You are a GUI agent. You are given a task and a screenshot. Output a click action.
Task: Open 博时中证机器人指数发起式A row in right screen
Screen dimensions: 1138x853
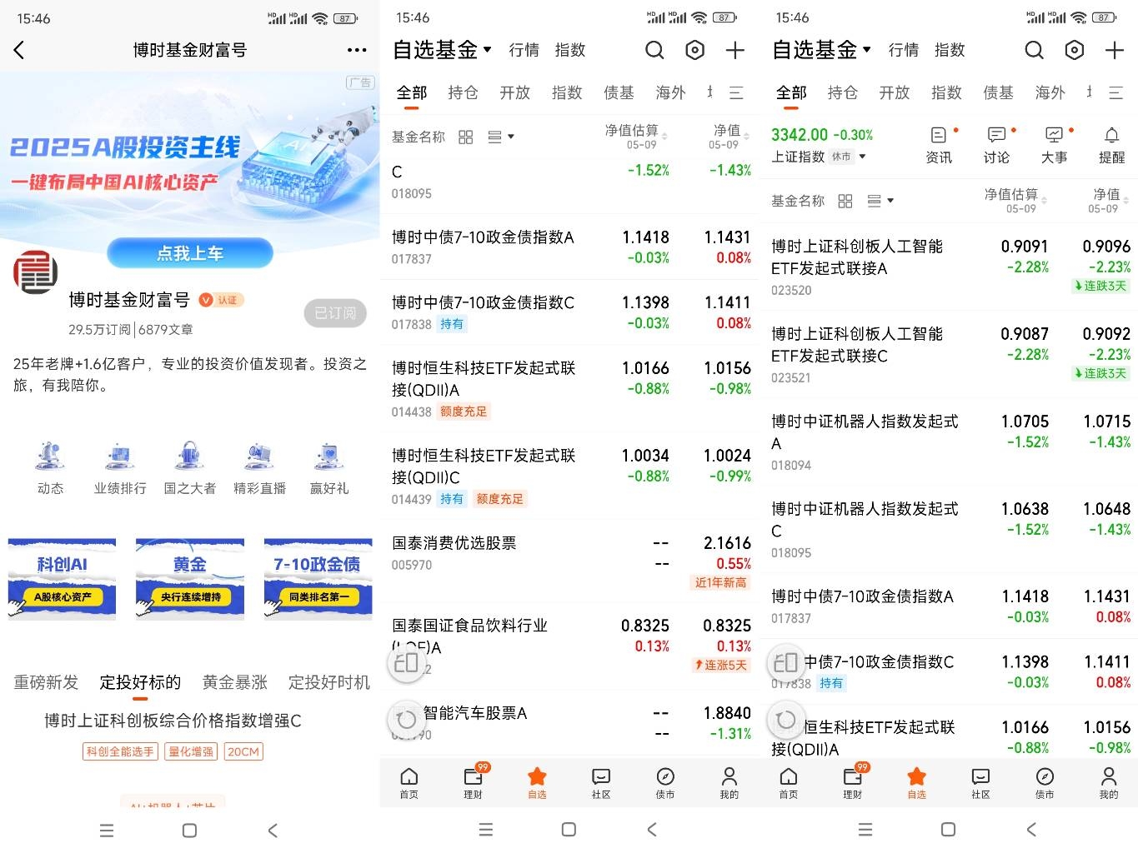(x=949, y=442)
